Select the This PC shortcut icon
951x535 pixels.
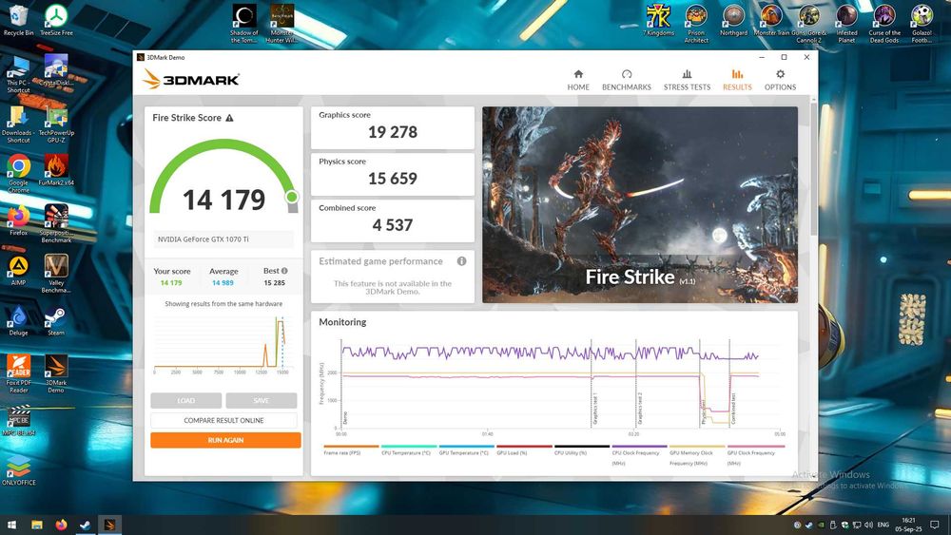(18, 74)
